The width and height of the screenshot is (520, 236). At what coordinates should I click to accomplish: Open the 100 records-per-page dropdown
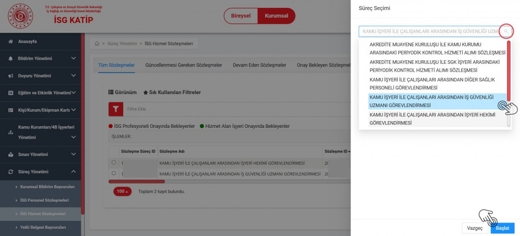point(122,191)
